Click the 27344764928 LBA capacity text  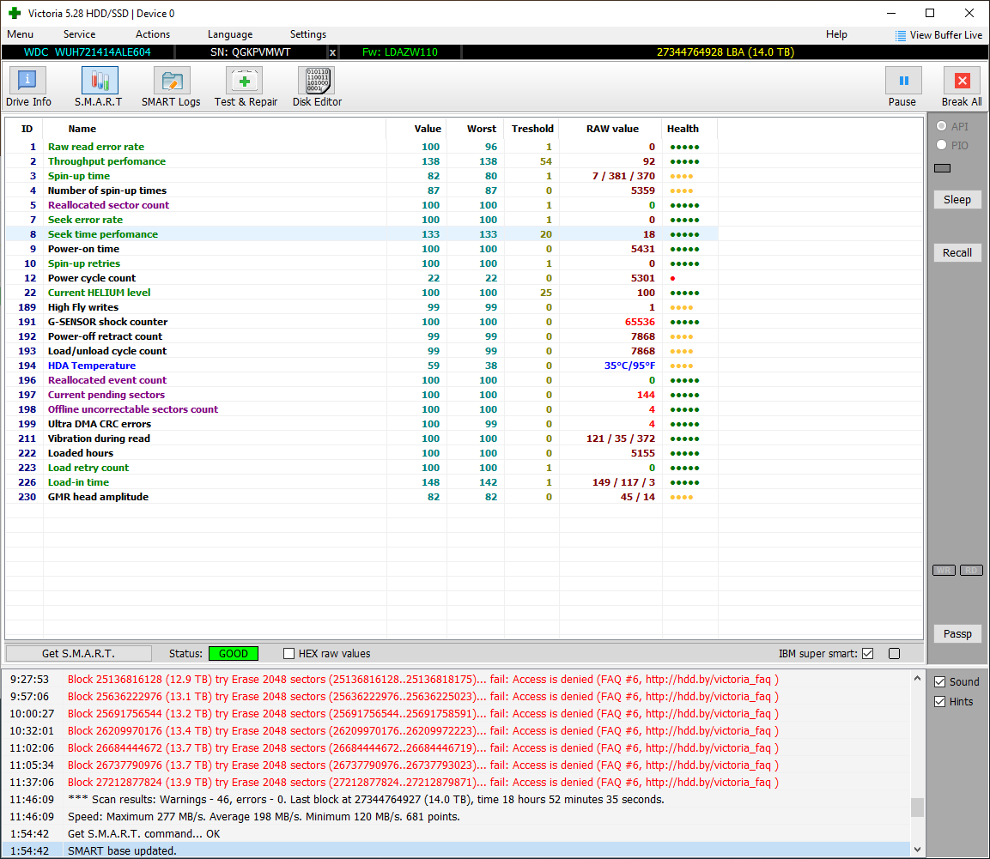pos(726,52)
